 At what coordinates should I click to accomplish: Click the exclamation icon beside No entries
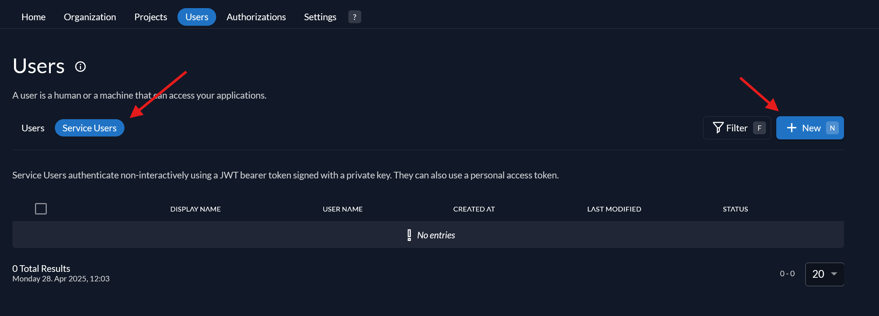[409, 235]
